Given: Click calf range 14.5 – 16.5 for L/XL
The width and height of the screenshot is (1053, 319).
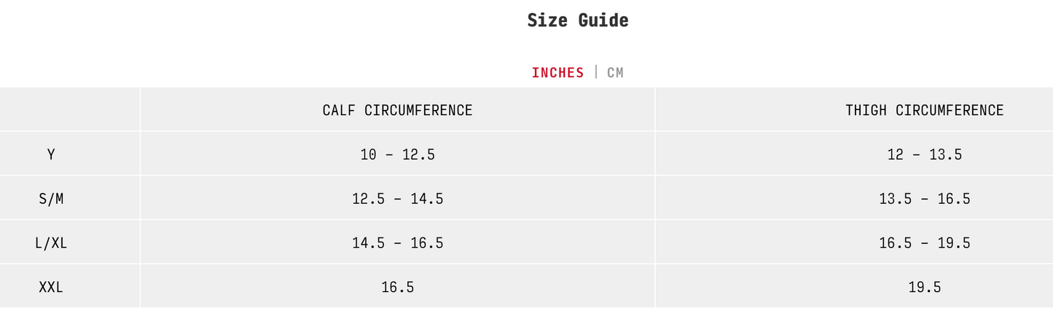Looking at the screenshot, I should 397,243.
